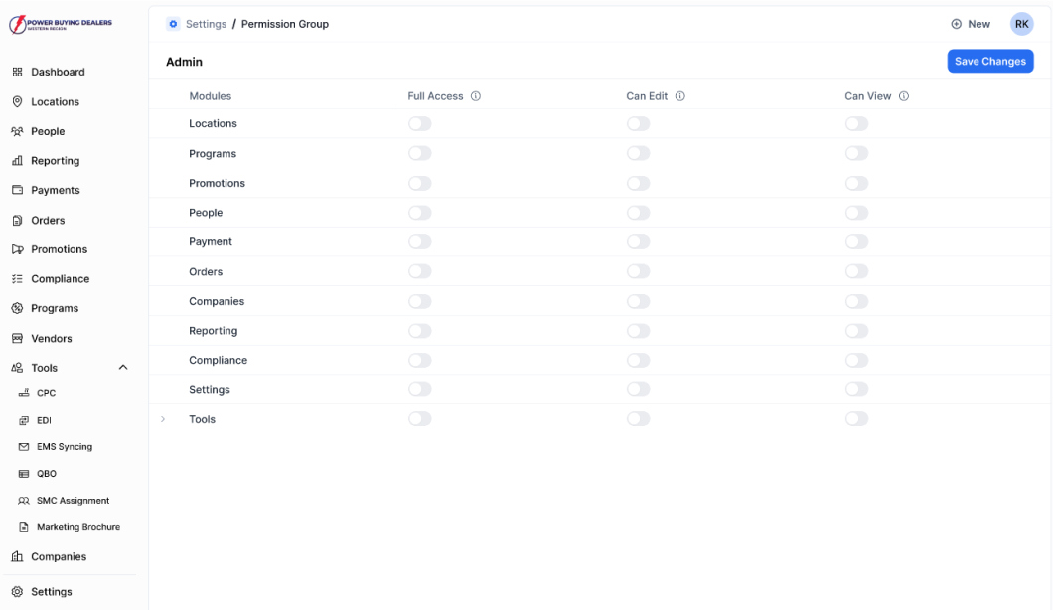Toggle Full Access for Settings module
The image size is (1053, 610).
pyautogui.click(x=419, y=388)
